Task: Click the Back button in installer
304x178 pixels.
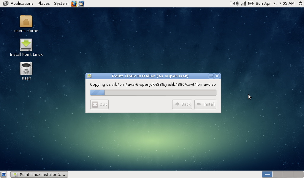Action: coord(182,104)
